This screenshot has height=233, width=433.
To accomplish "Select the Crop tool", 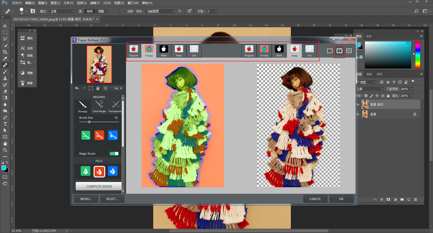I will click(5, 52).
